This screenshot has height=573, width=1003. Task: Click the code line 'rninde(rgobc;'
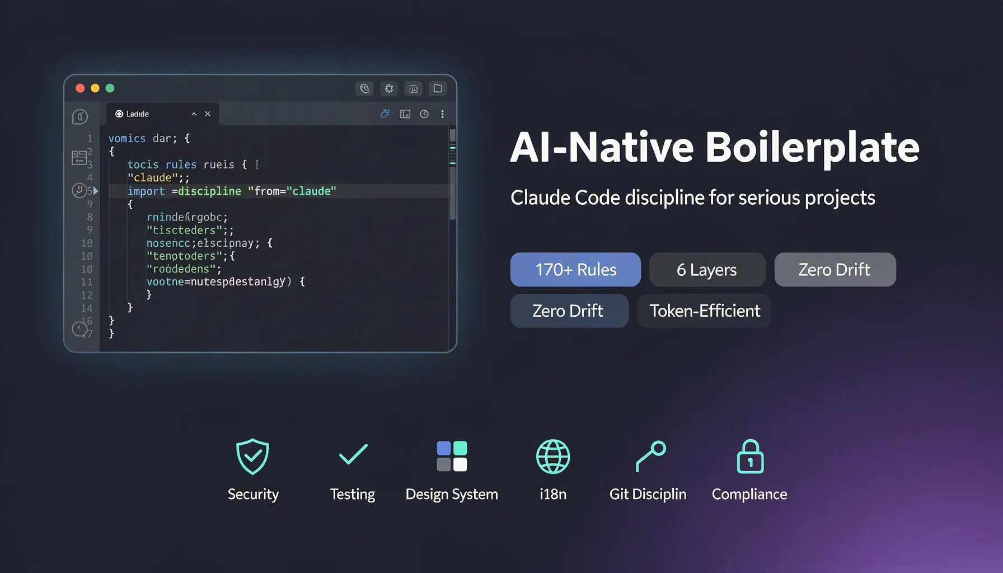pos(187,217)
